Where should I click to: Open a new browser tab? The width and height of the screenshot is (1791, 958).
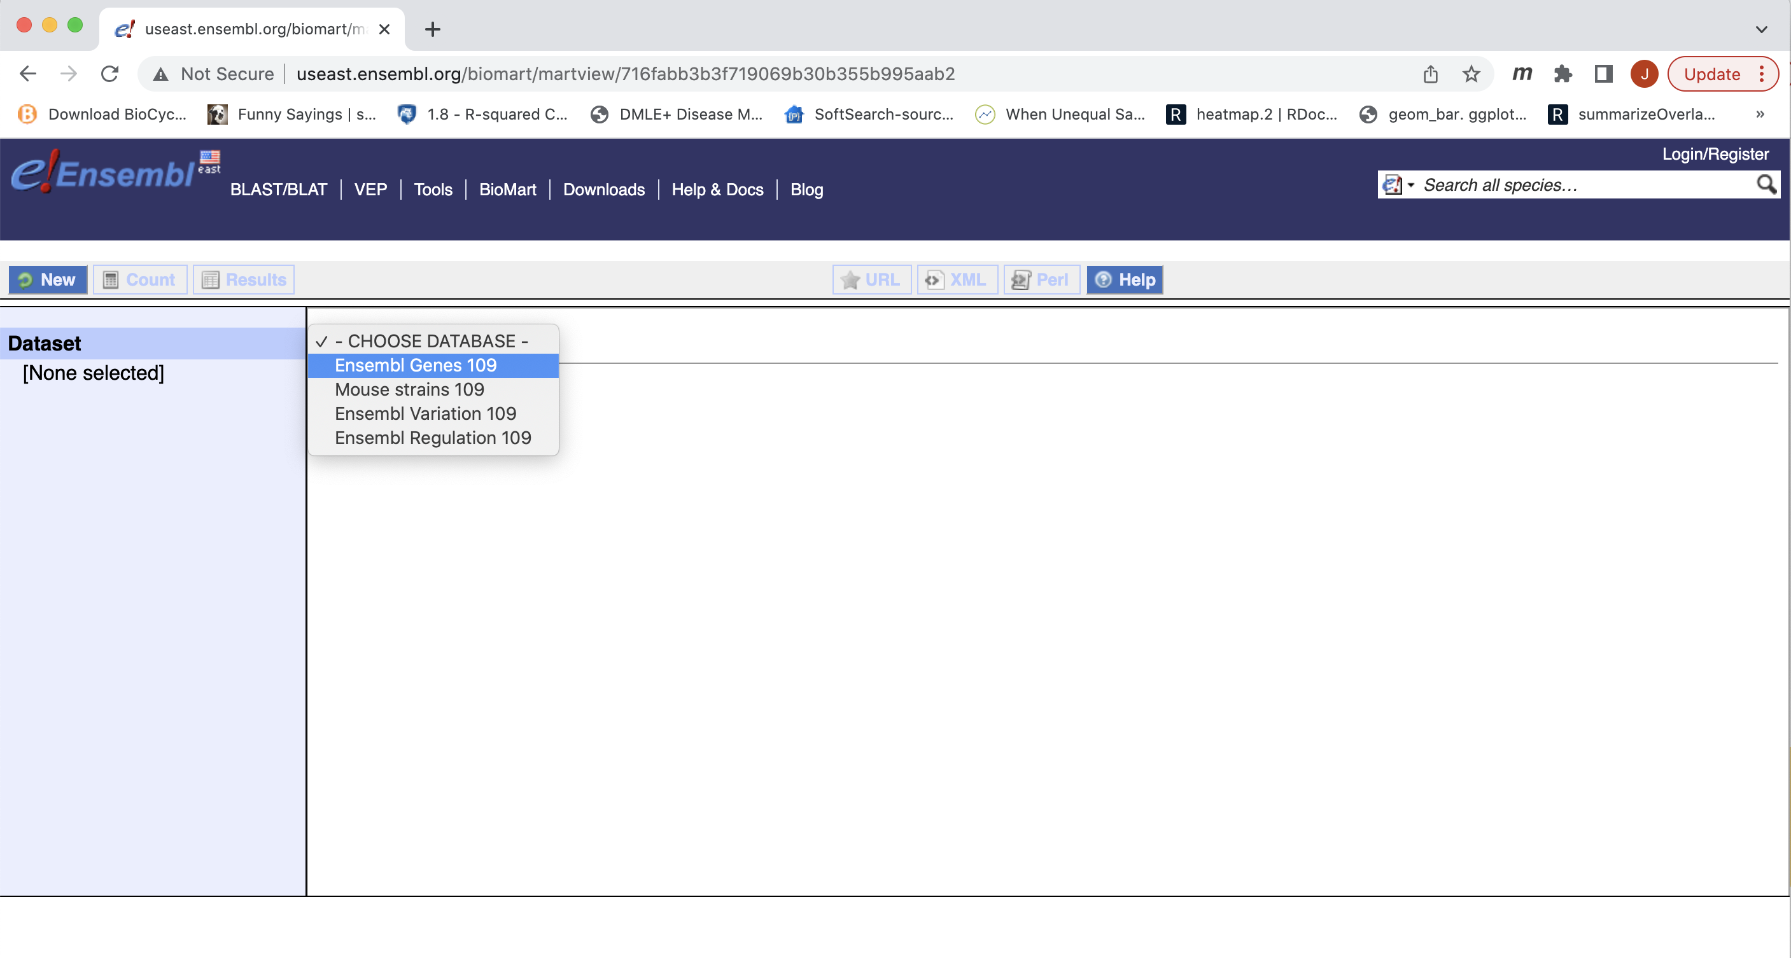click(x=432, y=29)
